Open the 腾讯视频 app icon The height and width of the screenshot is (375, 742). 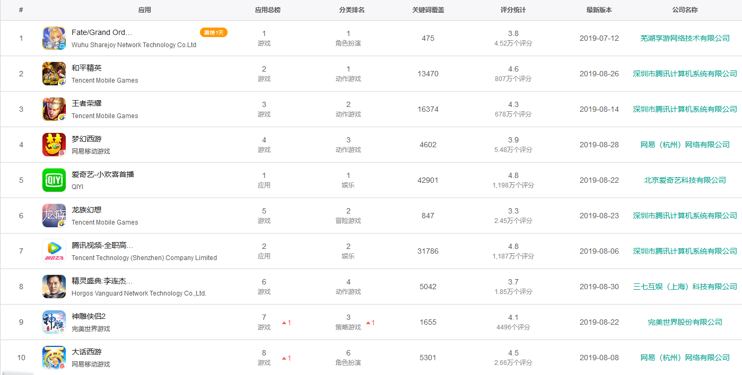click(x=54, y=251)
